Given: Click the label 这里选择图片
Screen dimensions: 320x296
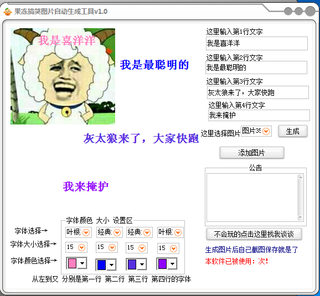Looking at the screenshot, I should pos(220,133).
